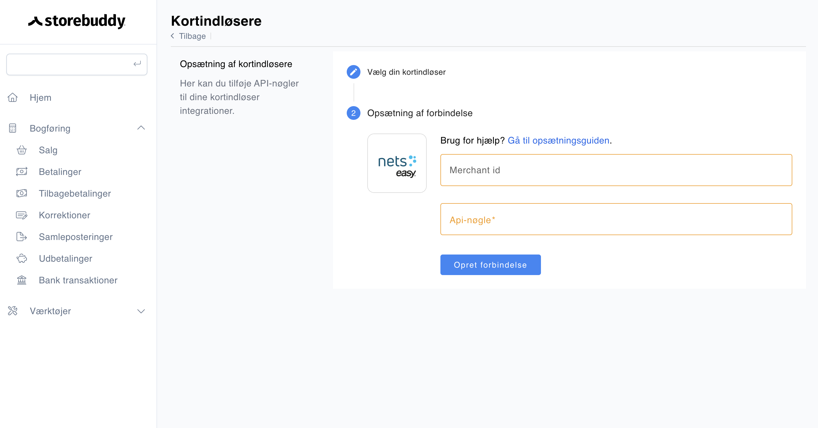Open Betalinger menu item
This screenshot has width=818, height=428.
[x=60, y=172]
